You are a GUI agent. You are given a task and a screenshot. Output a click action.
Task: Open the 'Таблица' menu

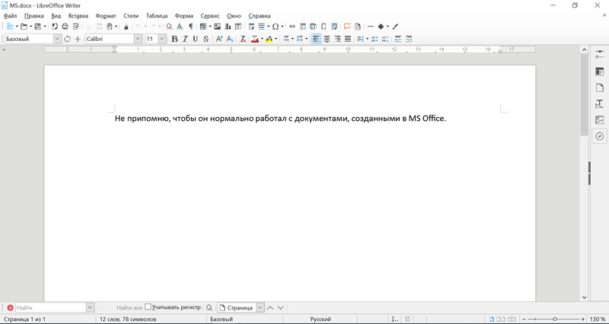[x=156, y=15]
